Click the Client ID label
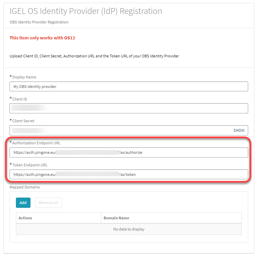Viewport: 258px width, 256px height. (20, 99)
